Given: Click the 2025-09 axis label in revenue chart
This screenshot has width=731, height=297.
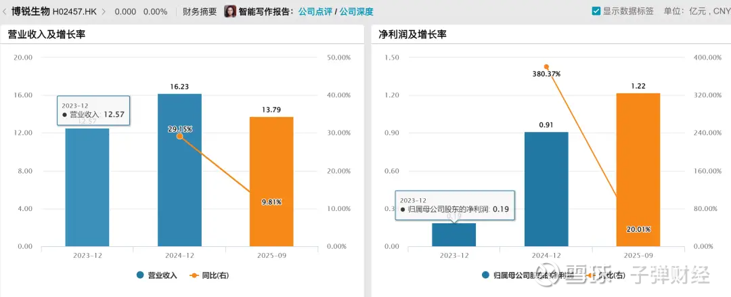Looking at the screenshot, I should [271, 256].
